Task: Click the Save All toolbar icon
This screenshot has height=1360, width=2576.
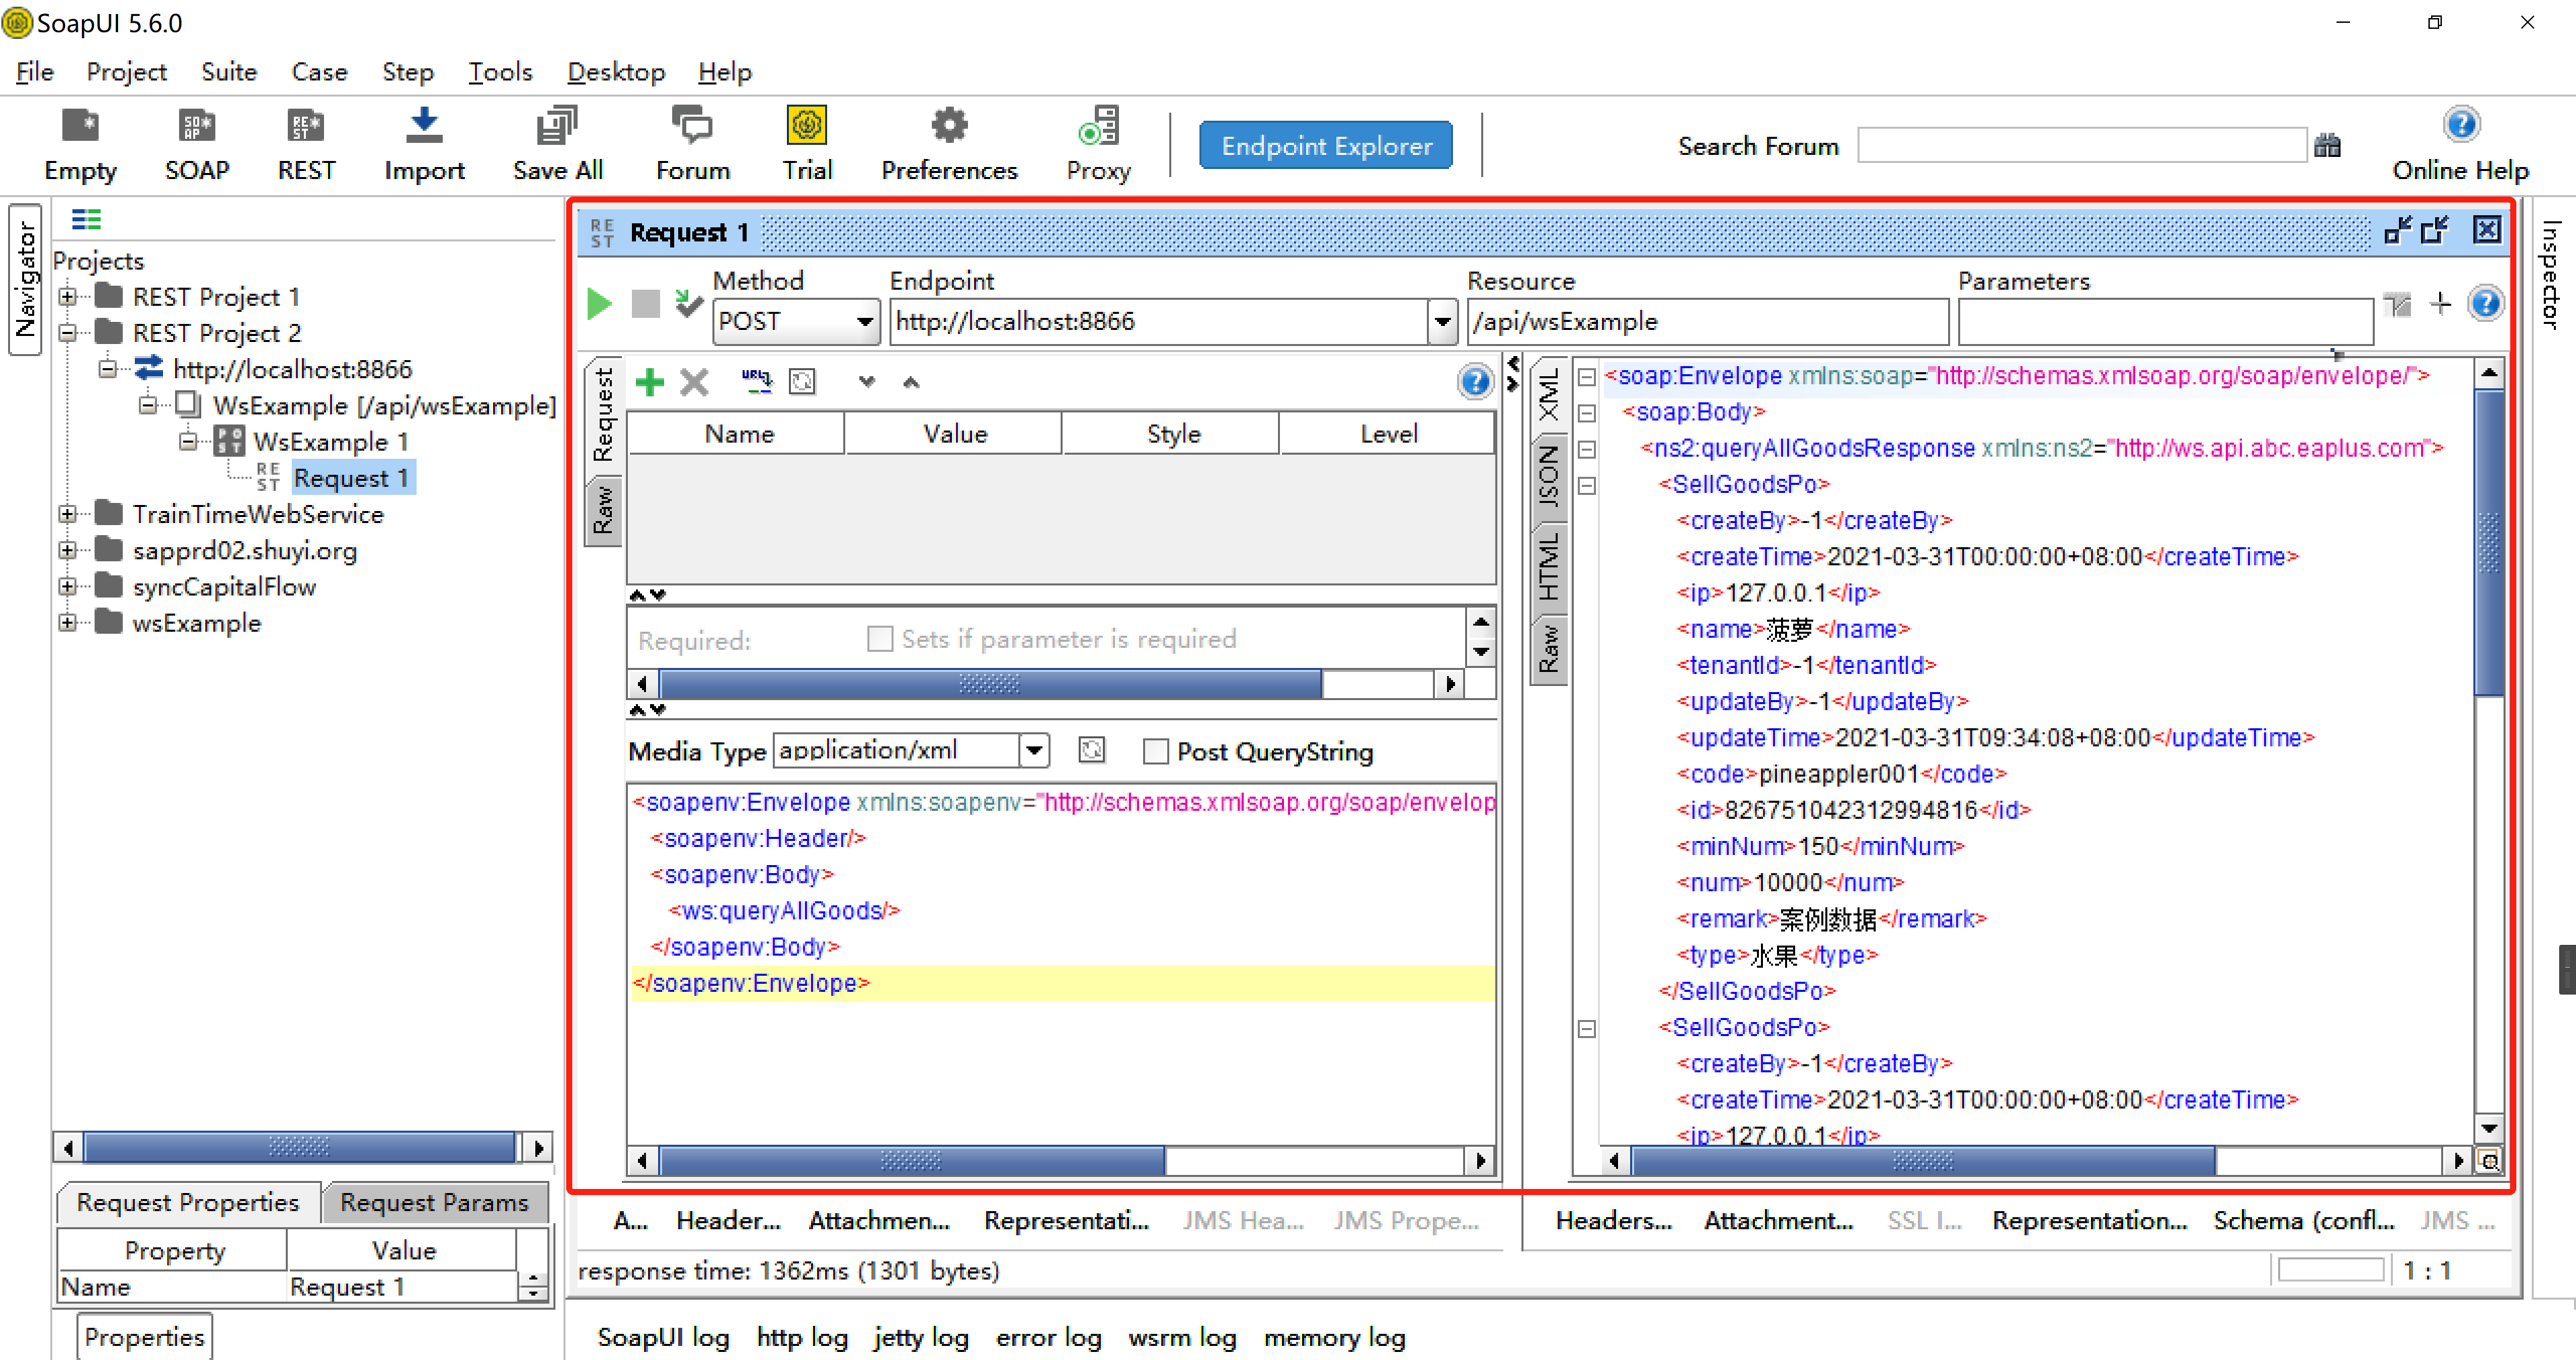Action: pyautogui.click(x=557, y=127)
